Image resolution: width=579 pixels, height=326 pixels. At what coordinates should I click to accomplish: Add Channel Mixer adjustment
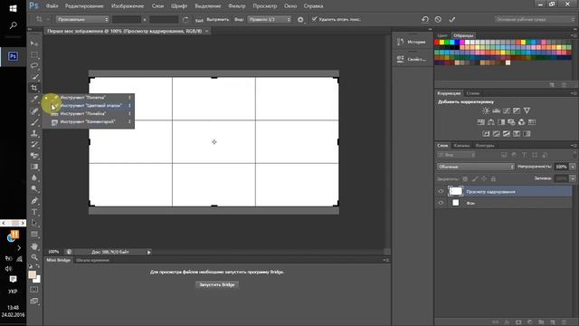[521, 122]
